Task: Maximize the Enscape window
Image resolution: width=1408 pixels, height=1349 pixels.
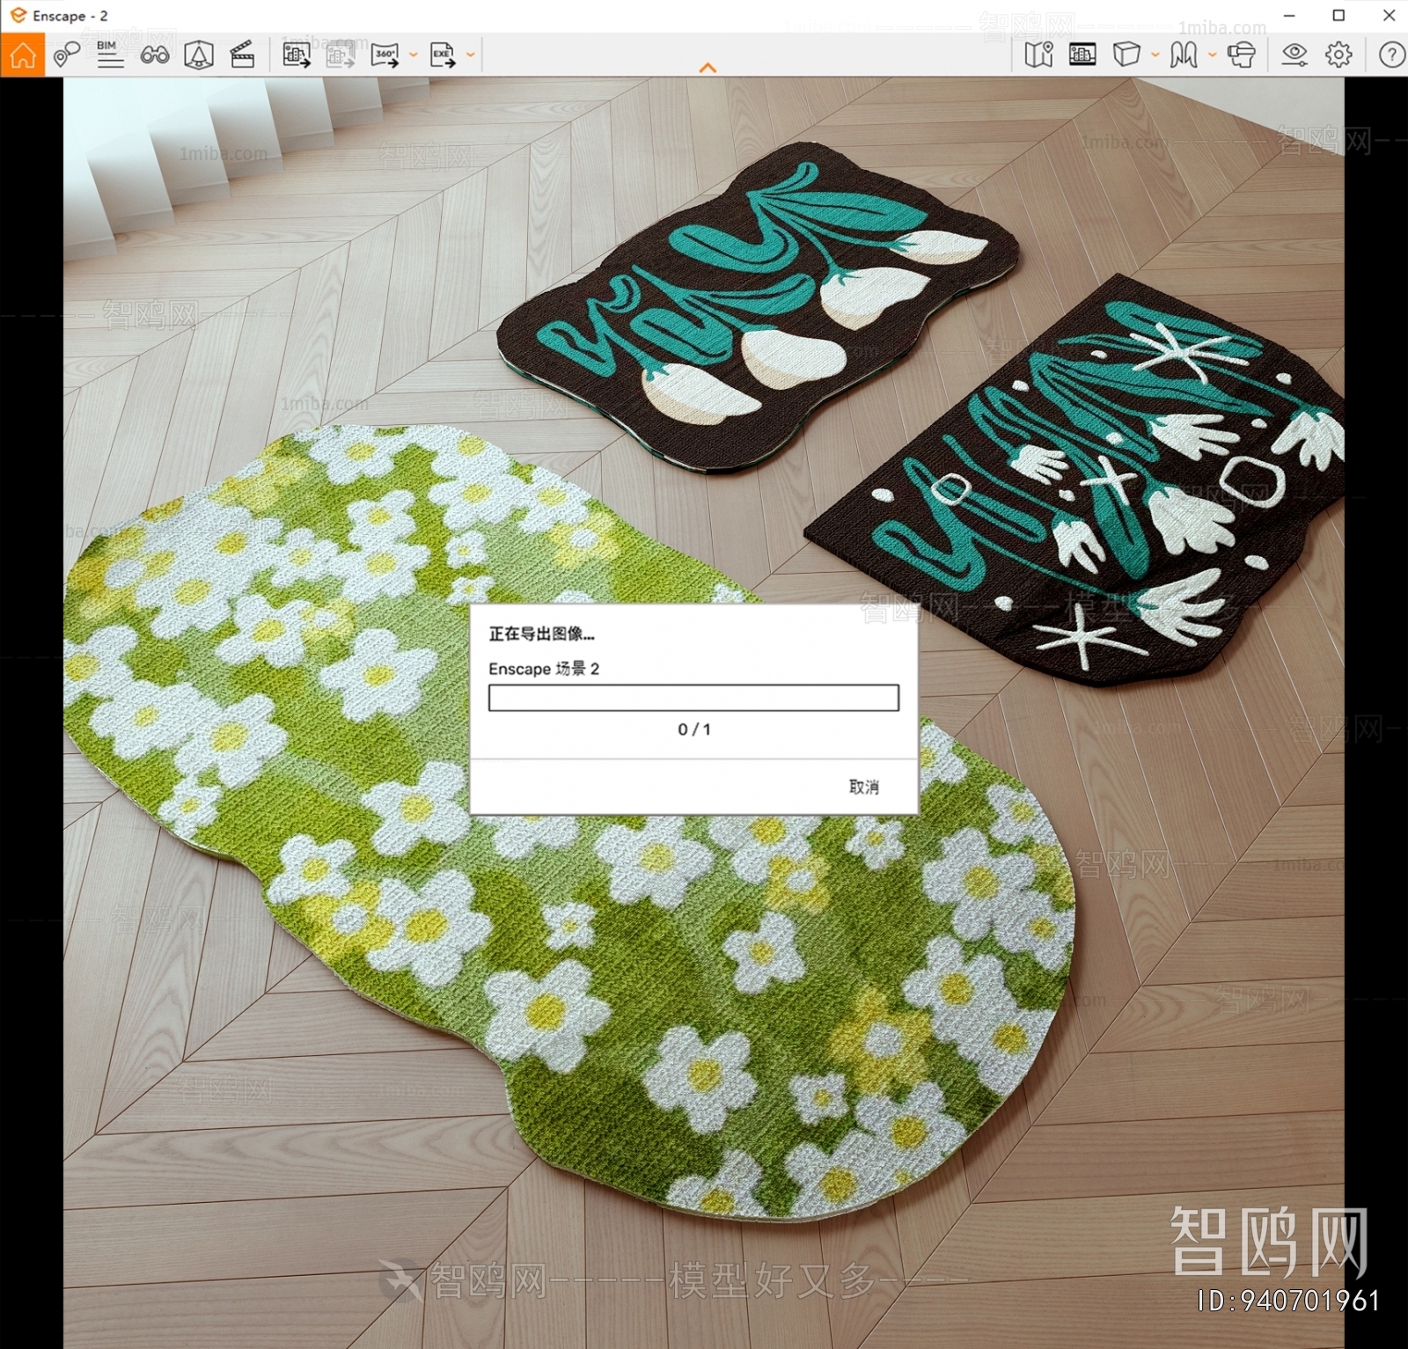Action: 1338,16
